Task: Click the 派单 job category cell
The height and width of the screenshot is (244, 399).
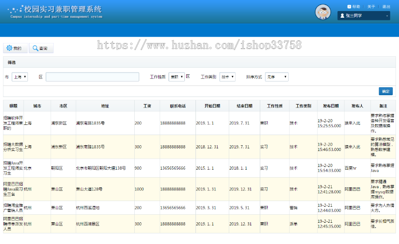Action: point(303,224)
